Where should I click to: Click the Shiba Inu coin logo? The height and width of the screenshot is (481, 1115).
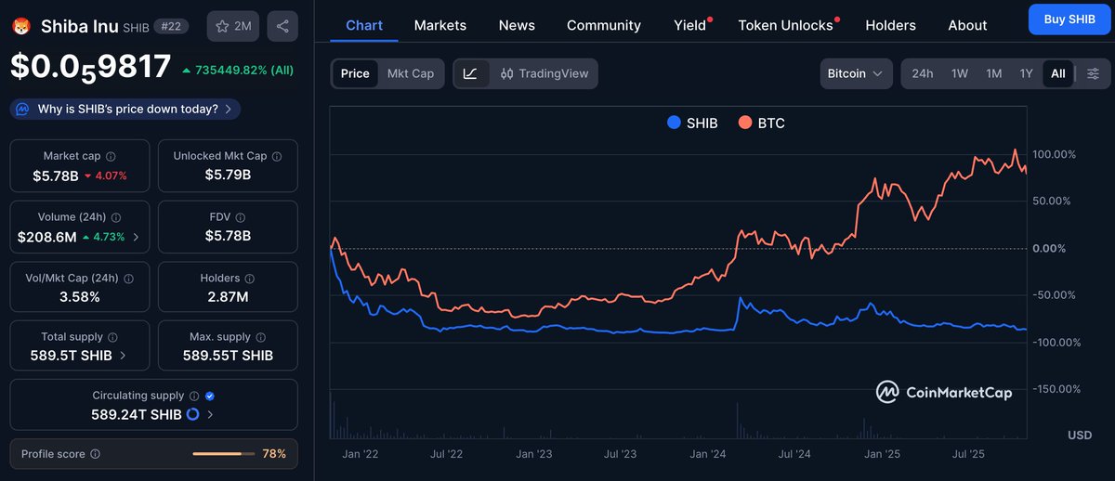21,26
